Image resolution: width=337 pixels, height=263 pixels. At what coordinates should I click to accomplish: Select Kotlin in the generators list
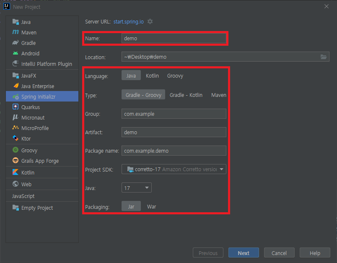(42, 172)
